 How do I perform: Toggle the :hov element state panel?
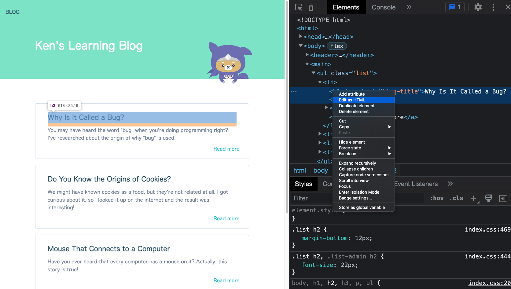436,198
